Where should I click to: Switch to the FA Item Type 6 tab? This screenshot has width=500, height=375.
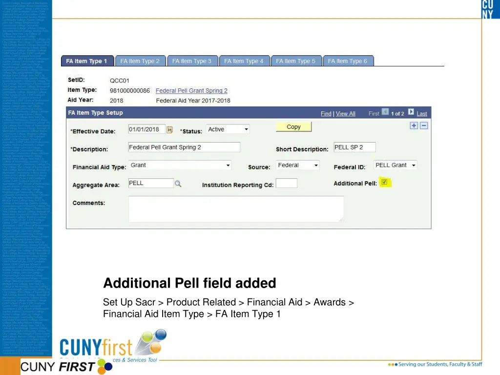(x=348, y=61)
